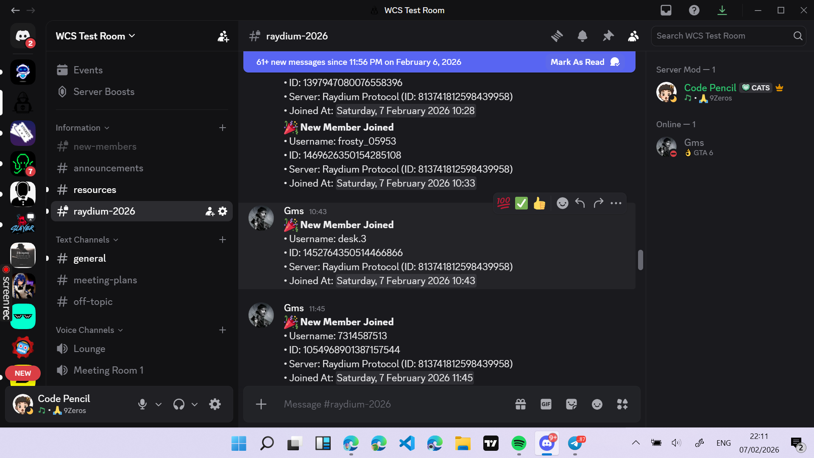
Task: Toggle the Member List visibility
Action: tap(633, 36)
